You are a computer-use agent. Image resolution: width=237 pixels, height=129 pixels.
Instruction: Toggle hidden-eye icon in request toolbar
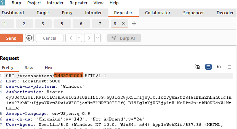(198, 67)
